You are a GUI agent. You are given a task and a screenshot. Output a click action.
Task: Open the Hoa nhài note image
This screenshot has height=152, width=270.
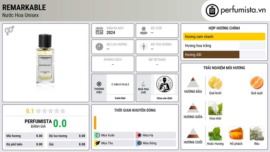[x=215, y=108]
